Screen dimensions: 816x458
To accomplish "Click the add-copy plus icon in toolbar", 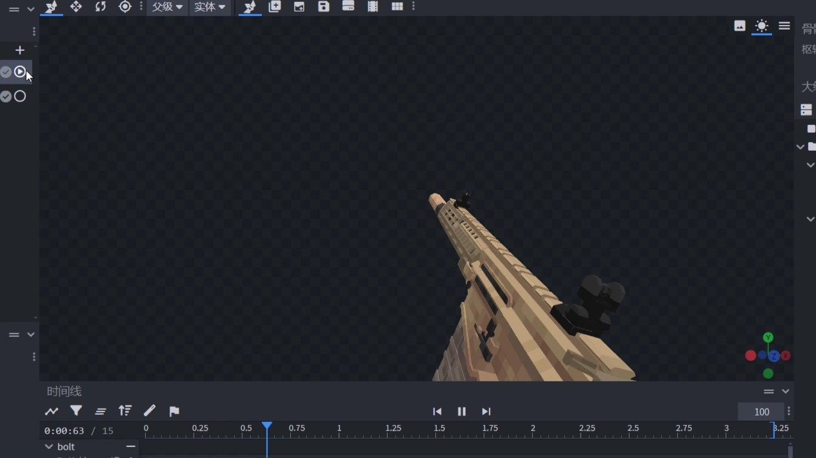I will [x=275, y=6].
